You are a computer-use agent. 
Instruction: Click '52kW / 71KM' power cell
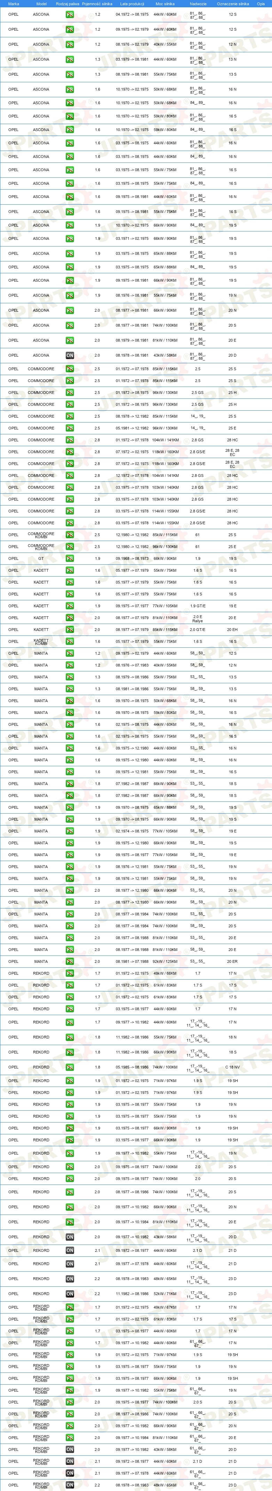(165, 1294)
